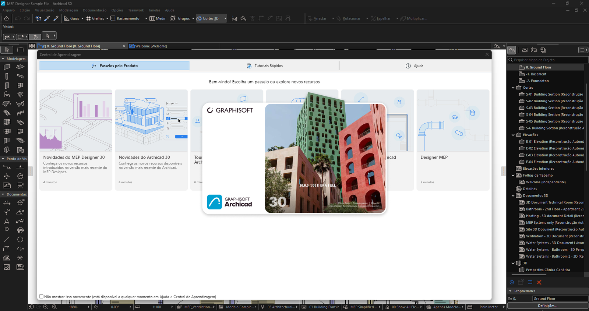Click the Pesquisar Mapa de Projeto search field
The width and height of the screenshot is (589, 311).
(548, 60)
